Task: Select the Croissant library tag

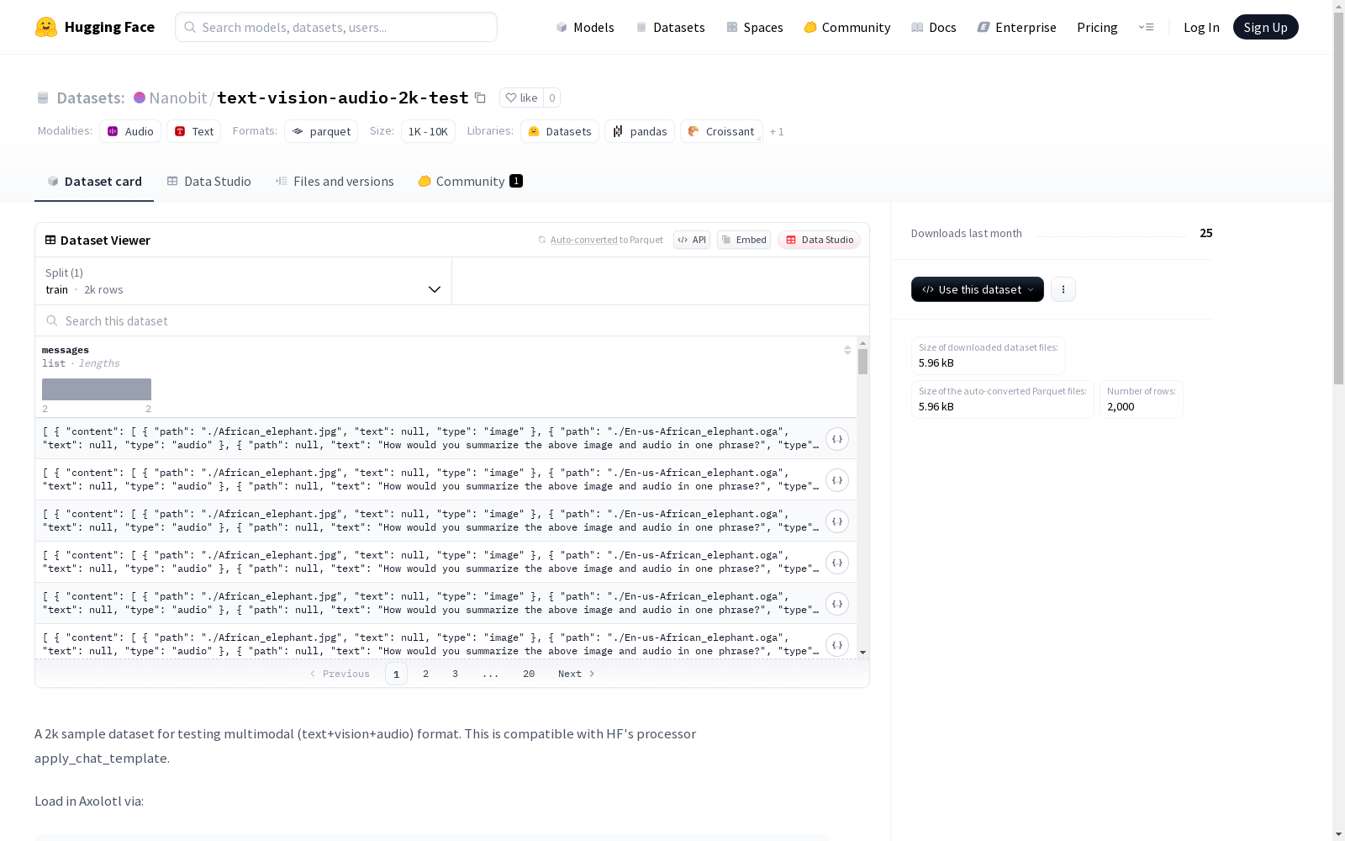Action: [x=721, y=131]
